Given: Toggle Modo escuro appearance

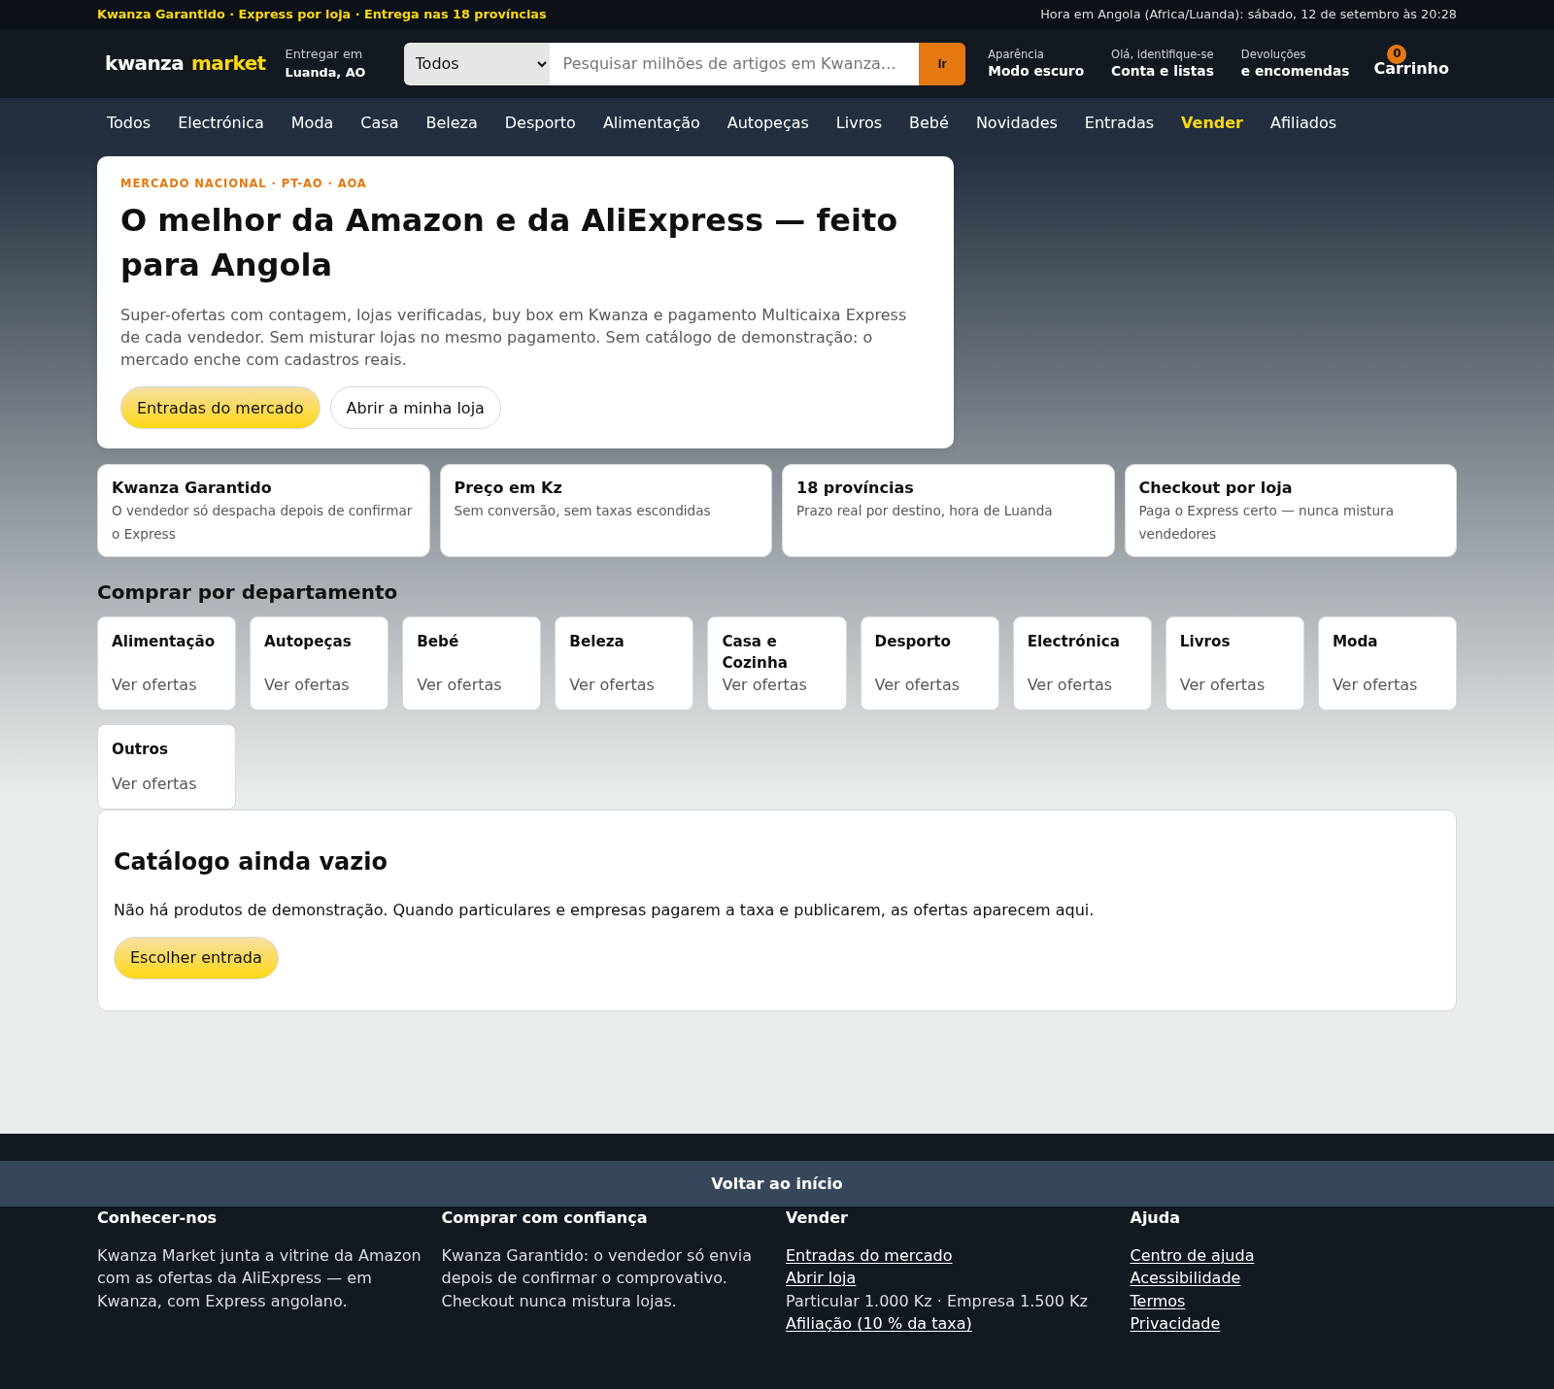Looking at the screenshot, I should [x=1035, y=63].
